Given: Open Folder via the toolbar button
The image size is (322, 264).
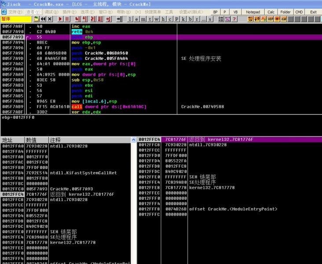Looking at the screenshot, I should (285, 12).
